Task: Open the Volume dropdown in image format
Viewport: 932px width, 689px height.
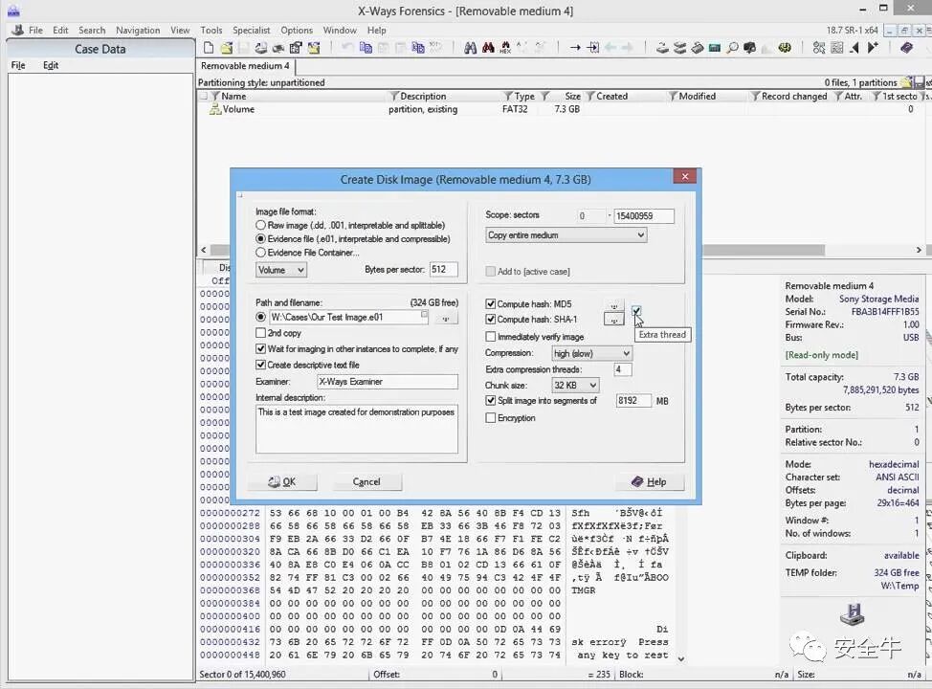Action: click(x=281, y=270)
